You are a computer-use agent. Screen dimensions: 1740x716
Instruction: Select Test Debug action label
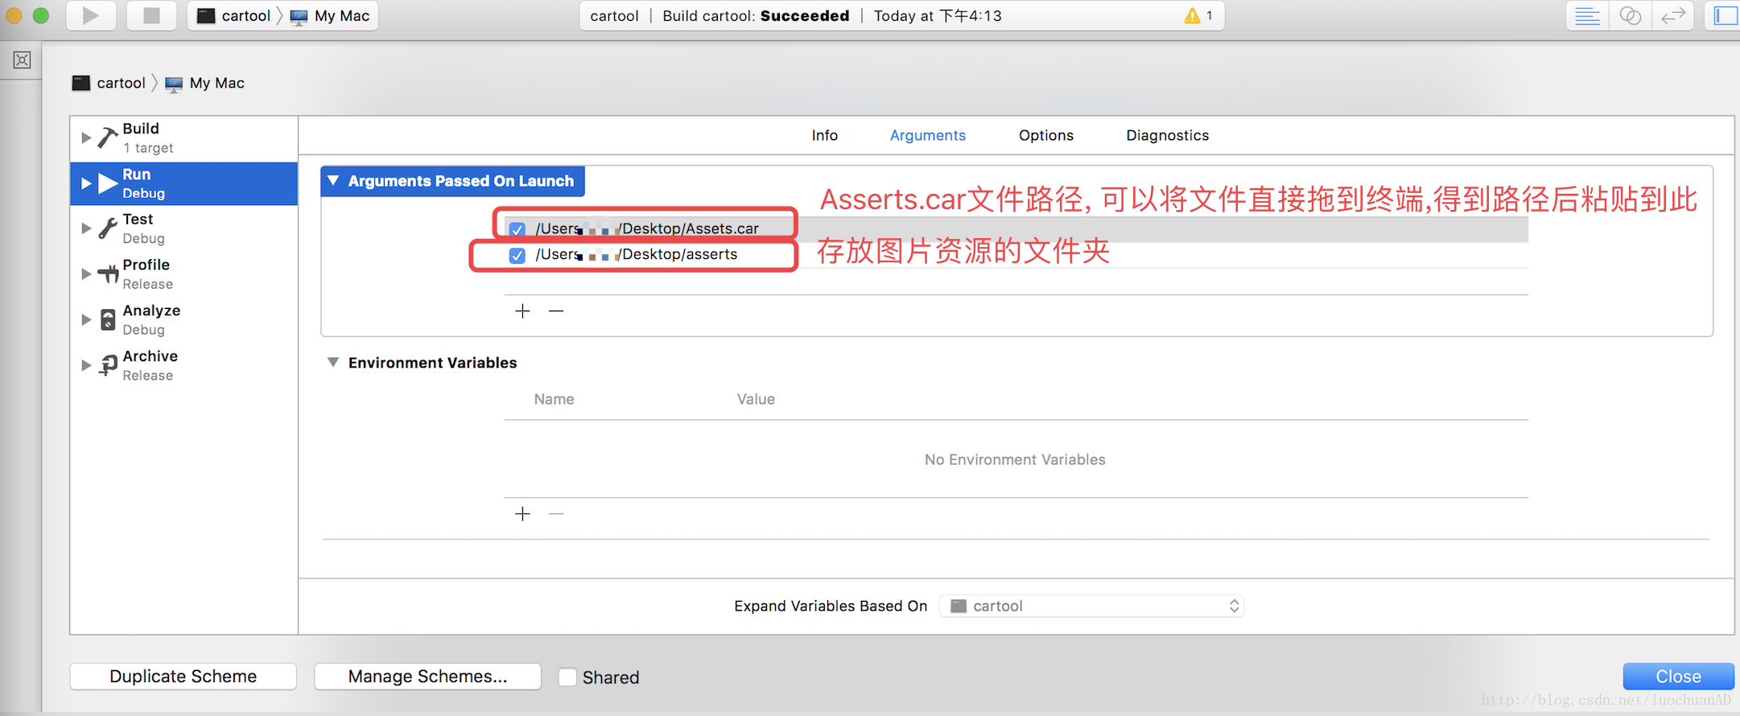143,228
